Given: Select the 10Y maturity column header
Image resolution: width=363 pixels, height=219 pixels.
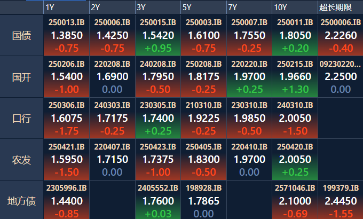Looking at the screenshot, I should (x=295, y=7).
